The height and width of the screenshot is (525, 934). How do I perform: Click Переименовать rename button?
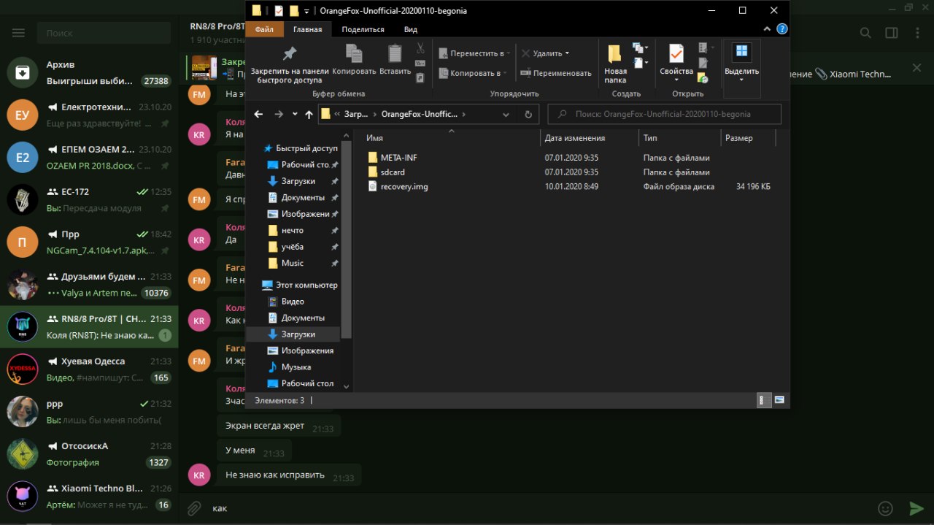[556, 73]
